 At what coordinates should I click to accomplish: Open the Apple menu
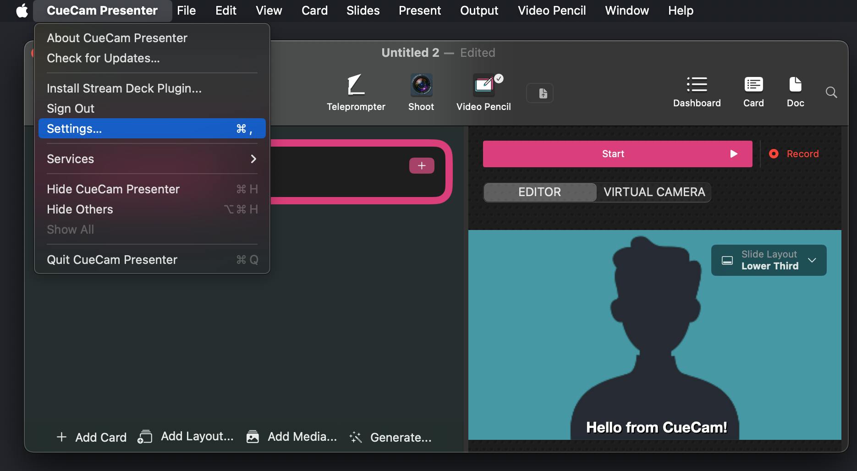tap(22, 11)
